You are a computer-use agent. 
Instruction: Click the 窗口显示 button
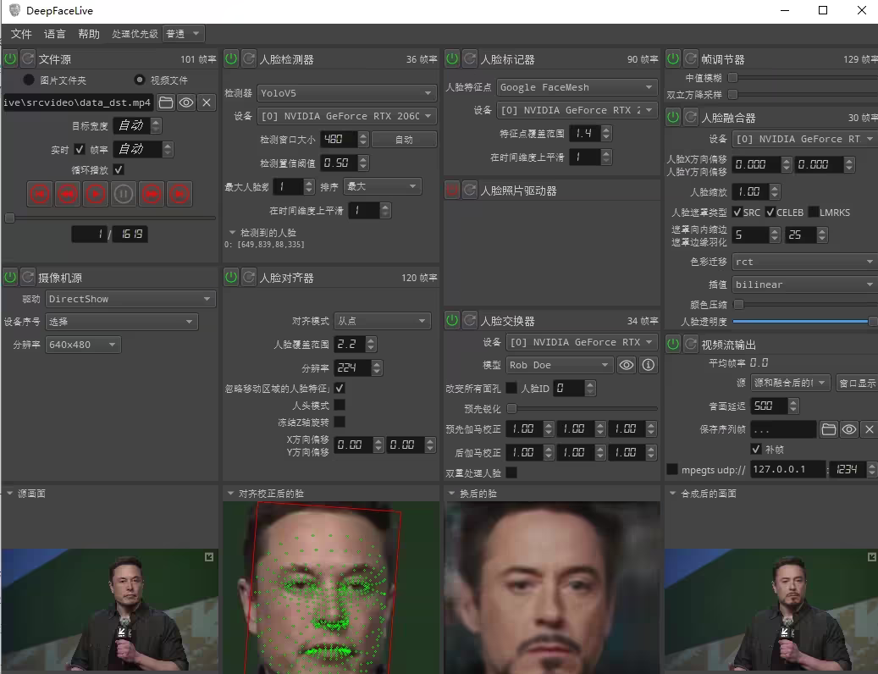(858, 383)
